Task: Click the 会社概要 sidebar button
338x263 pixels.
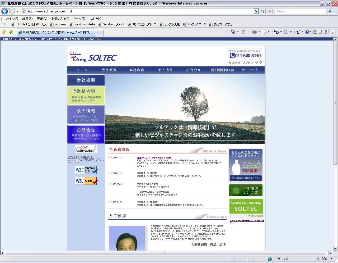Action: [86, 80]
